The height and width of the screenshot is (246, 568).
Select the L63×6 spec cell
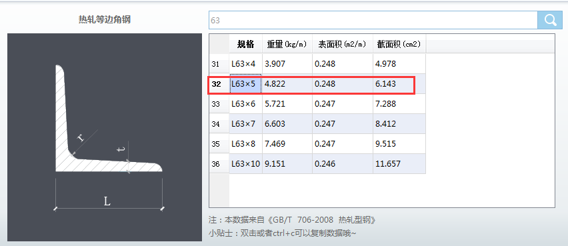point(245,104)
